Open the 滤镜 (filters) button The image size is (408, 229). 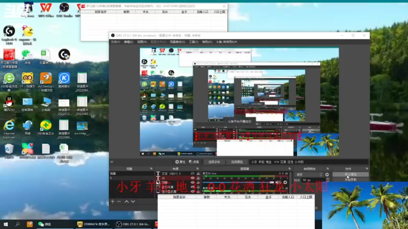pyautogui.click(x=194, y=162)
